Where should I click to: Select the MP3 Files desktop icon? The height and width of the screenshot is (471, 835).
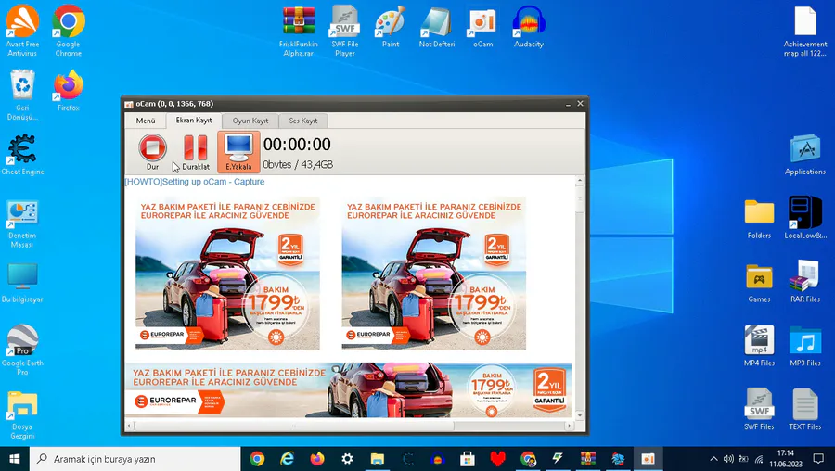point(805,346)
